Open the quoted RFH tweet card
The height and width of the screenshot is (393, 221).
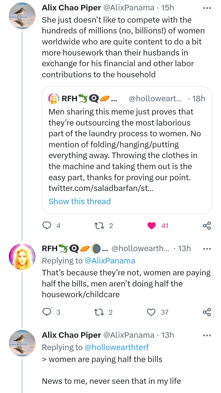click(x=126, y=144)
